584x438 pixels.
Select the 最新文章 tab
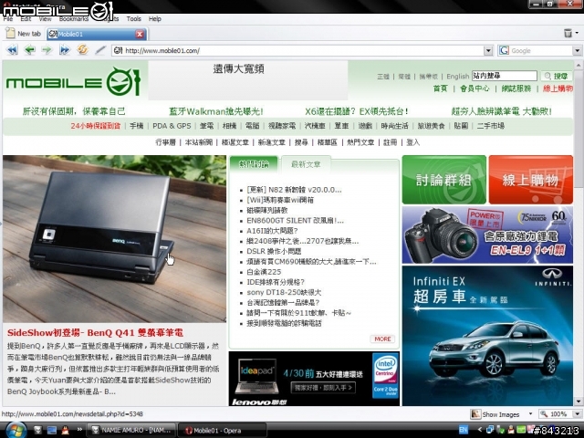pos(306,164)
